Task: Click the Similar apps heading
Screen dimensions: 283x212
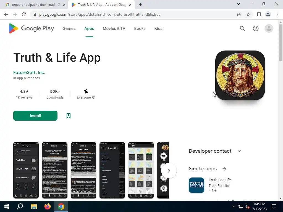Action: coord(203,169)
